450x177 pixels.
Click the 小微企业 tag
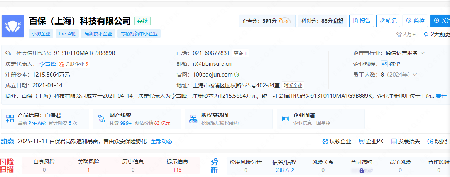(x=41, y=34)
